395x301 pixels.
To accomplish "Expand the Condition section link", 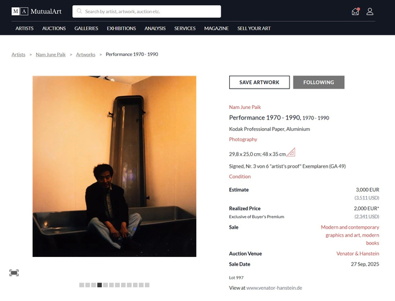I will (240, 176).
